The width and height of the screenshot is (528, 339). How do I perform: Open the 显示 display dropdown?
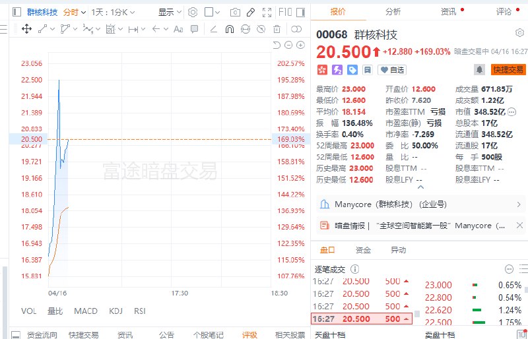coord(170,13)
